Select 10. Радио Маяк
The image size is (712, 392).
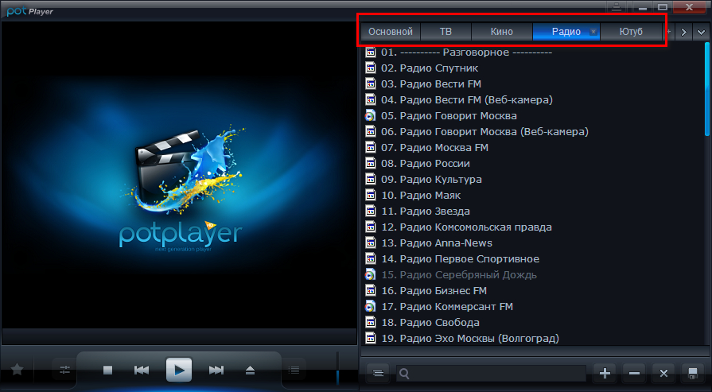click(x=421, y=195)
